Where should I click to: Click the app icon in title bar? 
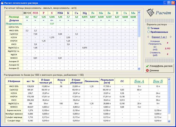2,3
